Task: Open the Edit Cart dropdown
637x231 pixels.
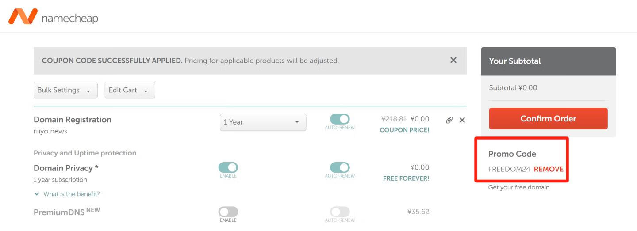Action: pyautogui.click(x=130, y=90)
